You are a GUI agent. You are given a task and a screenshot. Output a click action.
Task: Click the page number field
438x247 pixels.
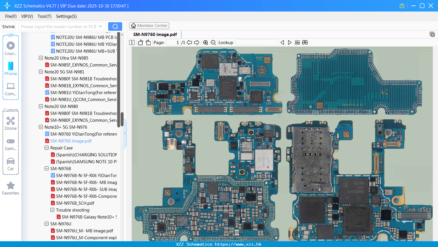[x=173, y=43]
